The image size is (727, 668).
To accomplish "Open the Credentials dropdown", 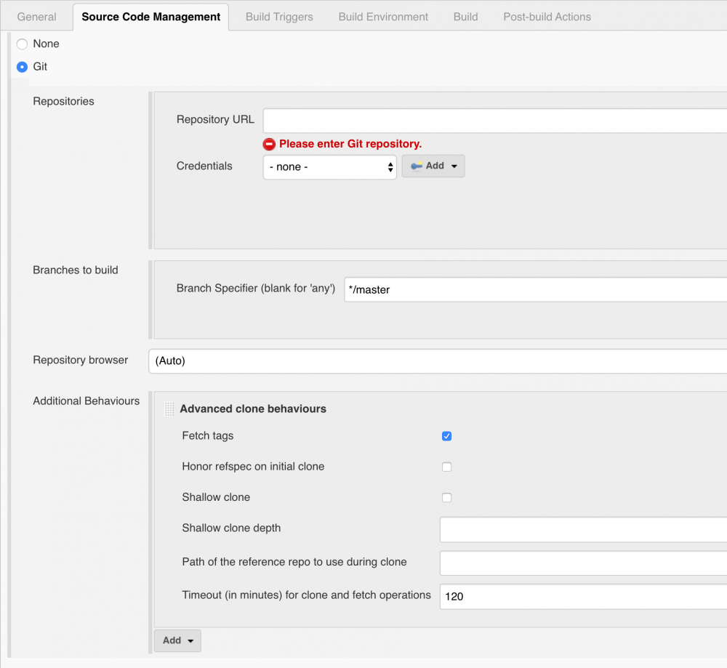I will click(x=329, y=166).
